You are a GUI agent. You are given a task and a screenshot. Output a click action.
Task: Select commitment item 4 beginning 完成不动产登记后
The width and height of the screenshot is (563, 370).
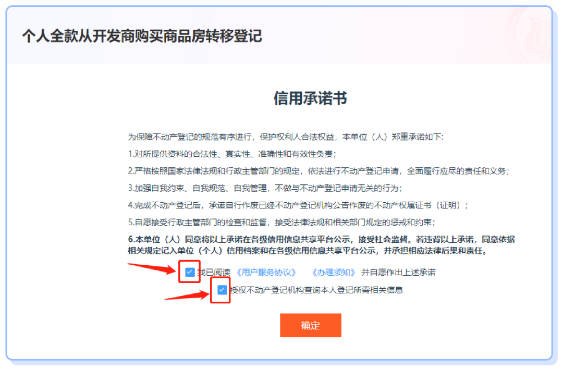coord(298,205)
